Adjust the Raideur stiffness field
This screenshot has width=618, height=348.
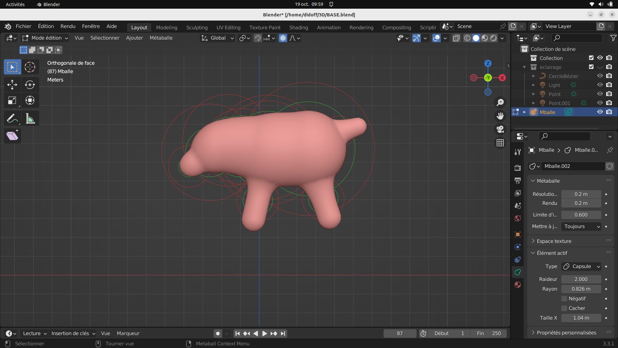tap(581, 279)
